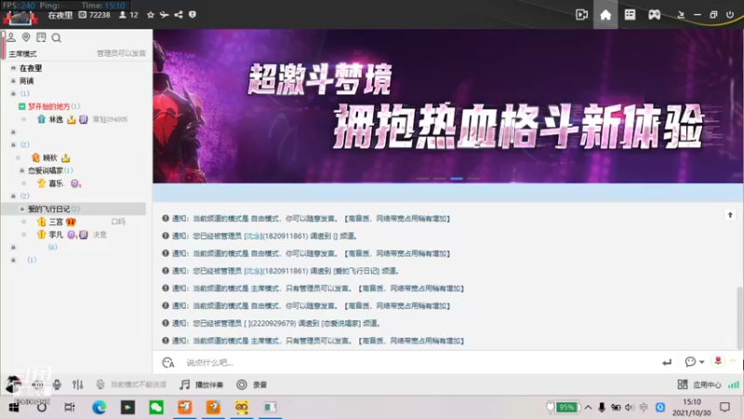The image size is (744, 419).
Task: Expand the 商铺 channel node
Action: (x=13, y=81)
